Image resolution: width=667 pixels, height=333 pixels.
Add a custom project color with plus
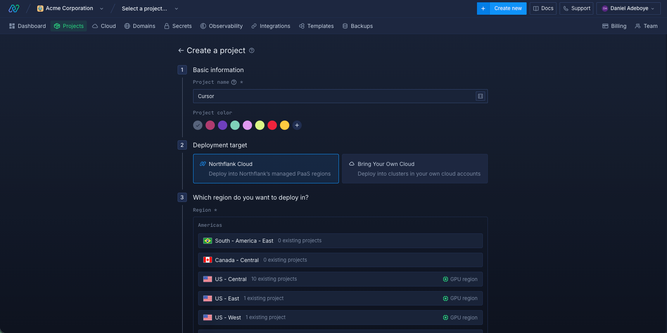(297, 125)
